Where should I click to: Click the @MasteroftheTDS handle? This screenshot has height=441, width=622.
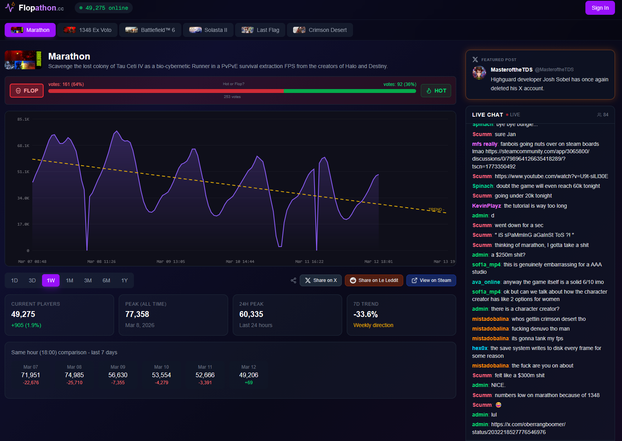(x=554, y=70)
